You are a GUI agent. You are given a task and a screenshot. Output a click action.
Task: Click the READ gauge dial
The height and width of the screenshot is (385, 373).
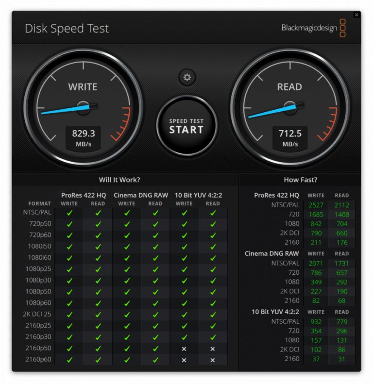(290, 108)
